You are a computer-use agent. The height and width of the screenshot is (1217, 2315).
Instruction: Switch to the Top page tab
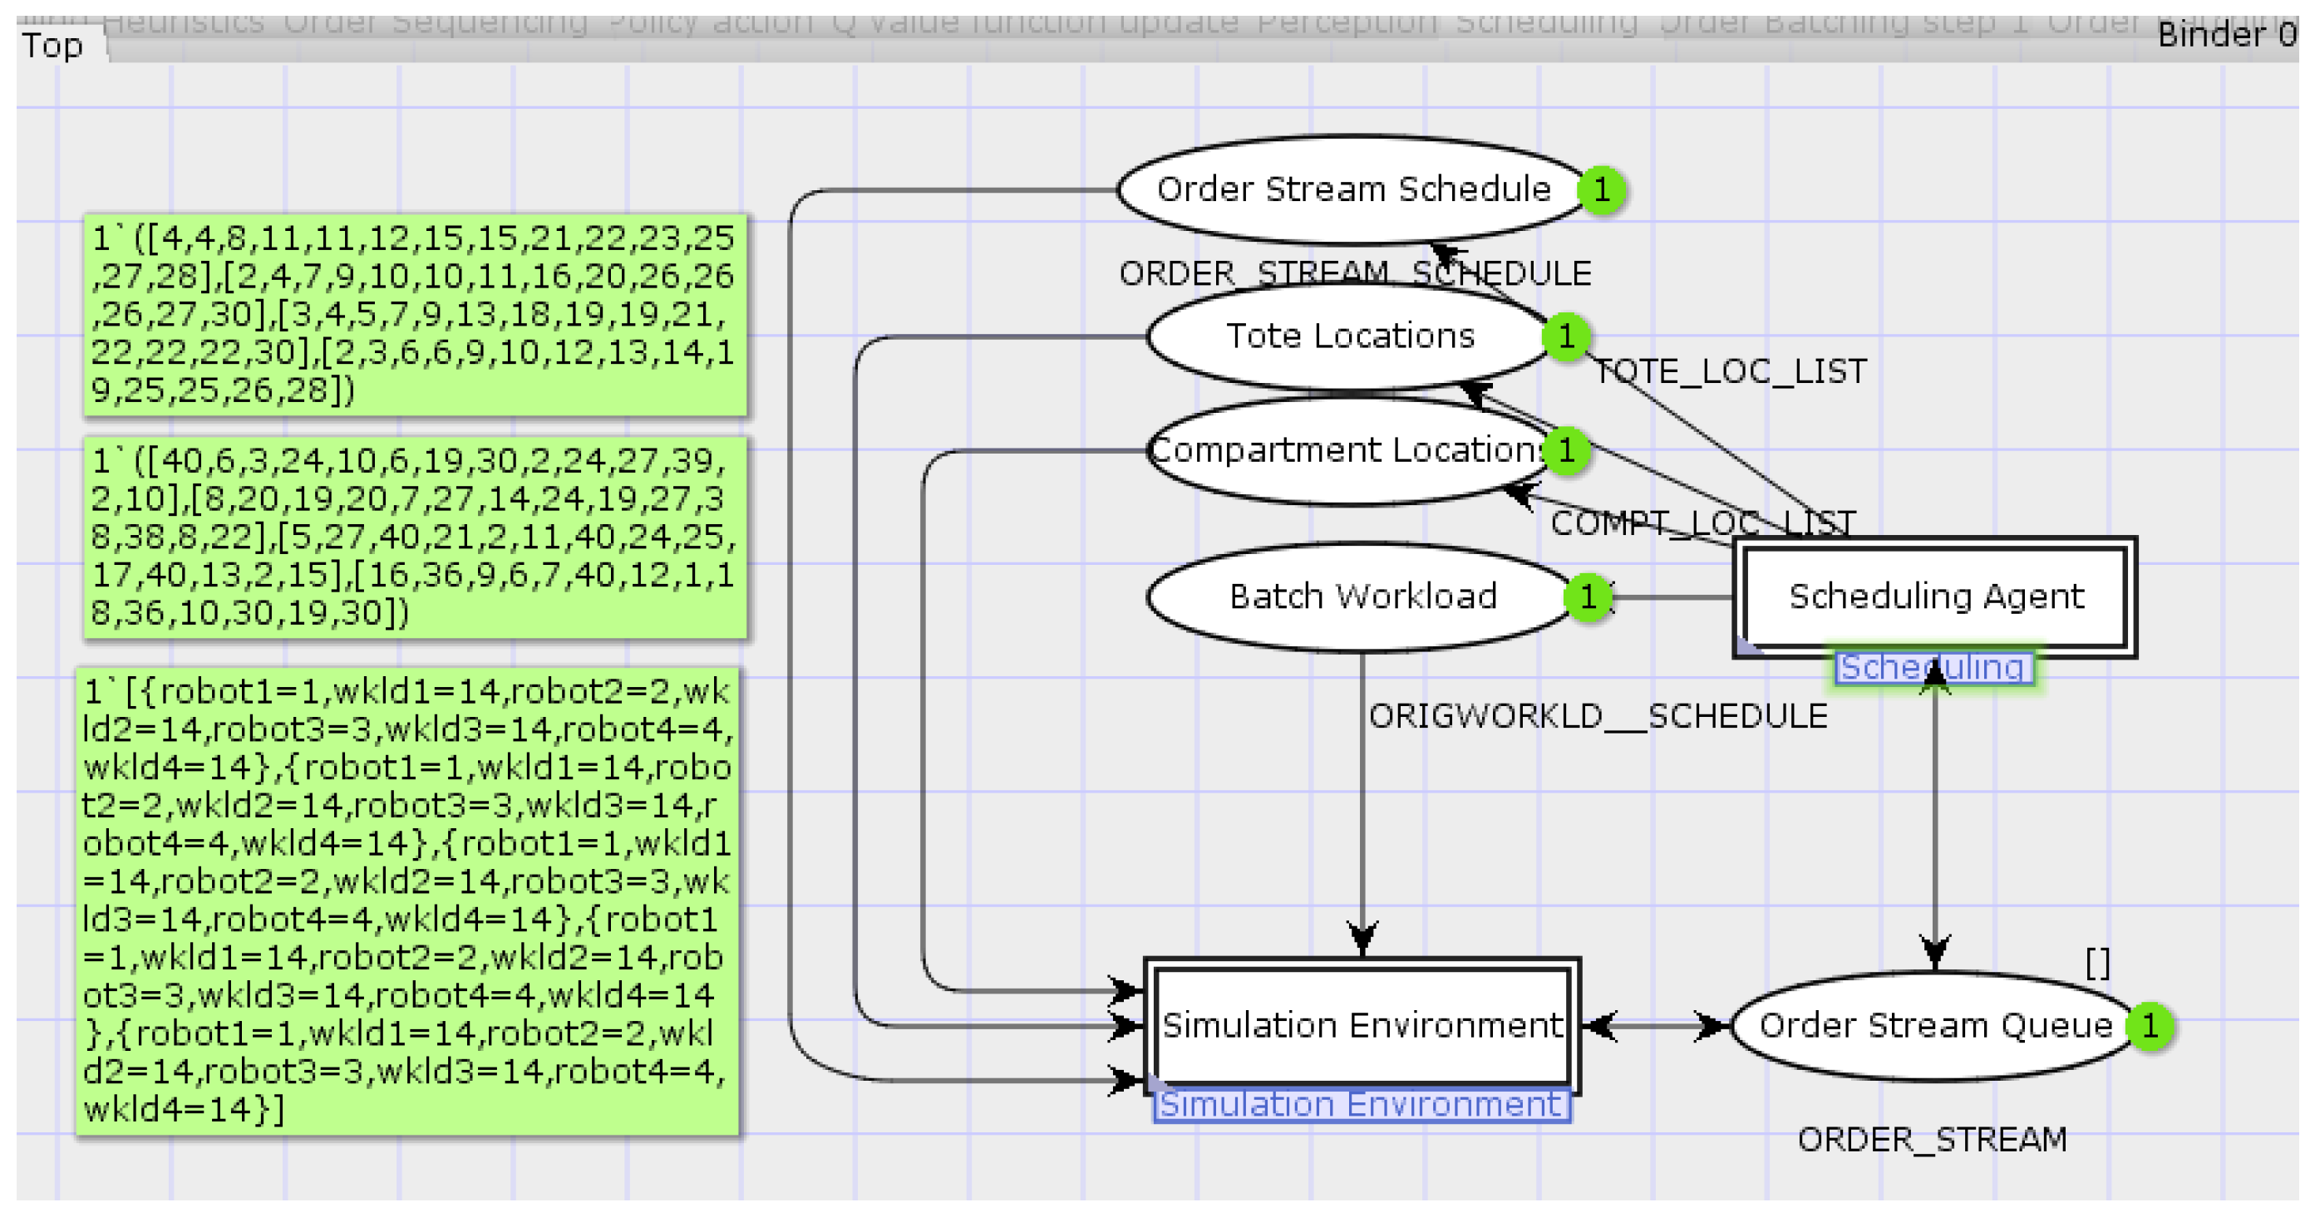pos(52,46)
